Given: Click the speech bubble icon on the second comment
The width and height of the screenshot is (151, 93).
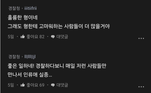Looking at the screenshot, I should pos(53,85).
